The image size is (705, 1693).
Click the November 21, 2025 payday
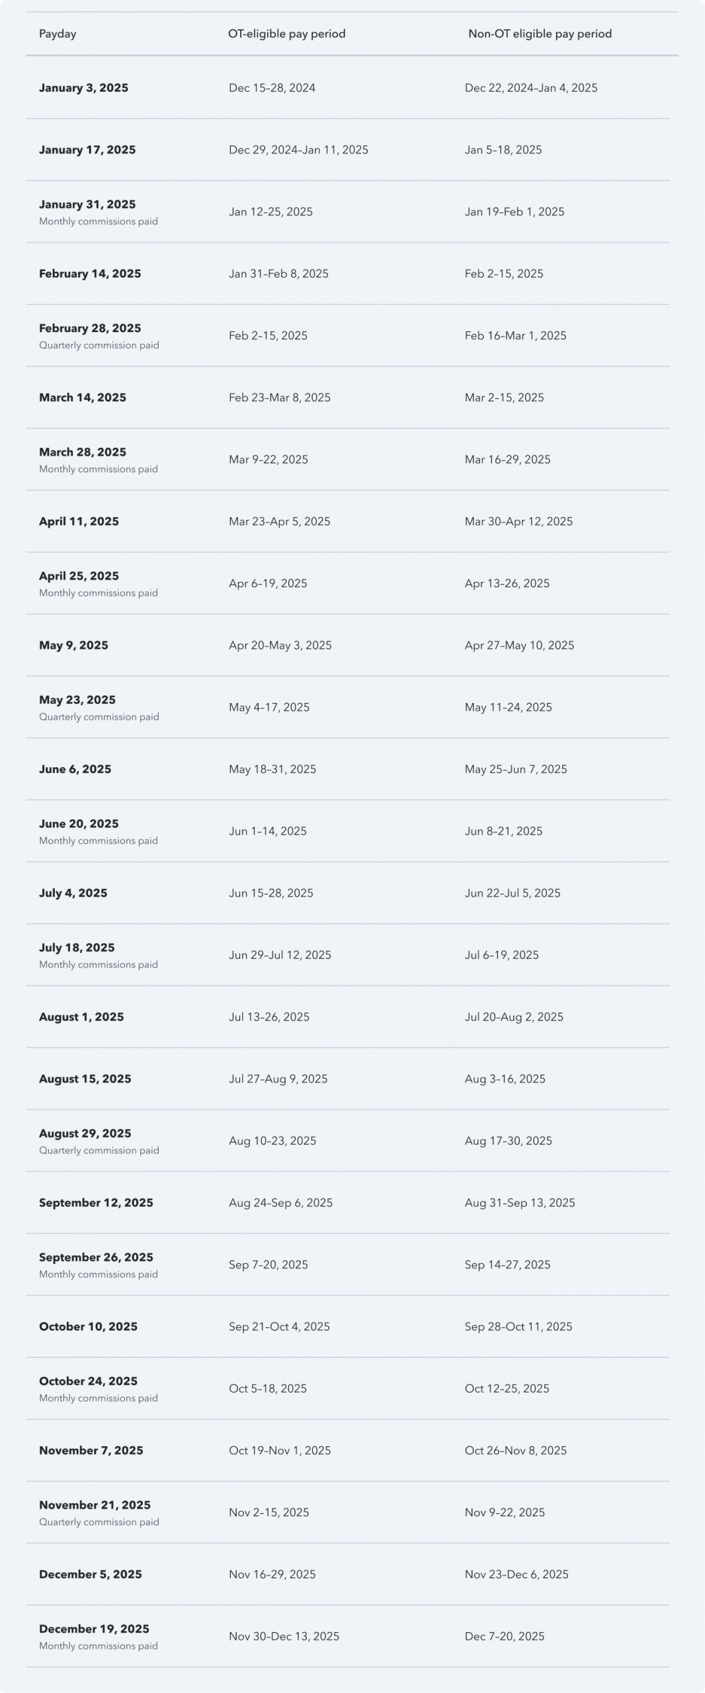[95, 1505]
